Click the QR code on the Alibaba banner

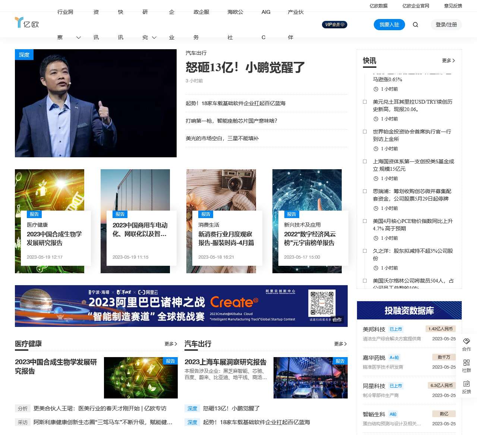pyautogui.click(x=322, y=303)
